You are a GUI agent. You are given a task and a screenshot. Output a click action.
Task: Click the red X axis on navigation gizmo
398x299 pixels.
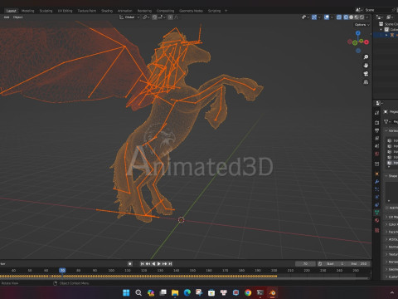click(366, 42)
